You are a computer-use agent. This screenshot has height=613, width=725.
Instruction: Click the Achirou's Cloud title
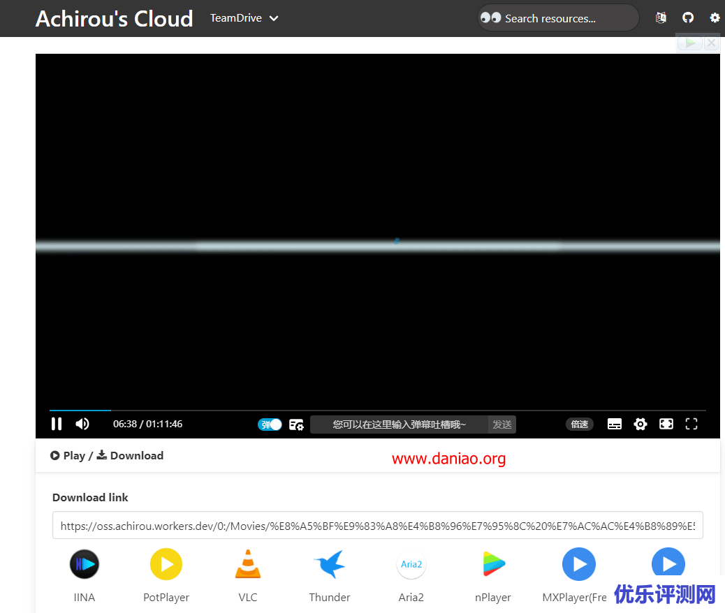[114, 18]
